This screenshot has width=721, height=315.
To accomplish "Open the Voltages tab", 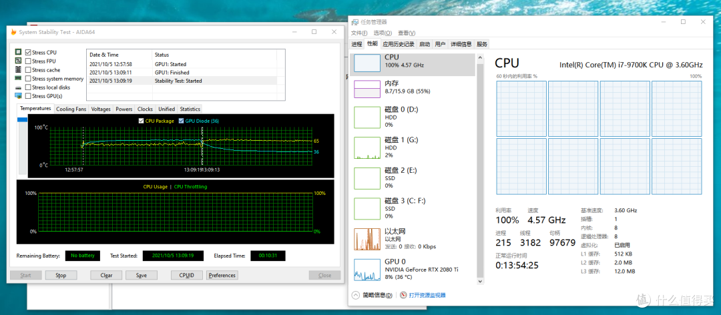I will point(101,109).
